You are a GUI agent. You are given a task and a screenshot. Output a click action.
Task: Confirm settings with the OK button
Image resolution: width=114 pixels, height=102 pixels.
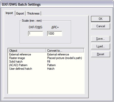click(x=100, y=19)
